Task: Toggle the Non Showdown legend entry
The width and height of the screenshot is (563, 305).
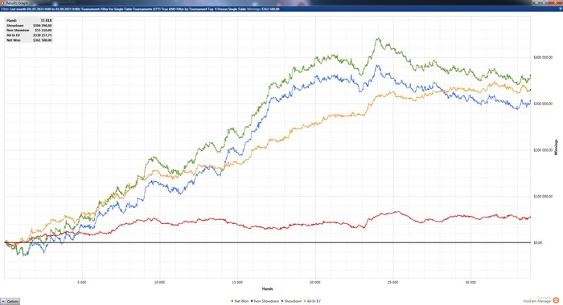Action: (x=265, y=302)
